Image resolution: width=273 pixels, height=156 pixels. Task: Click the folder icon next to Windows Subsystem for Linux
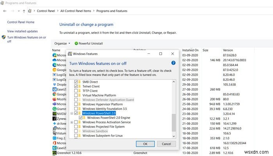[x=80, y=135]
